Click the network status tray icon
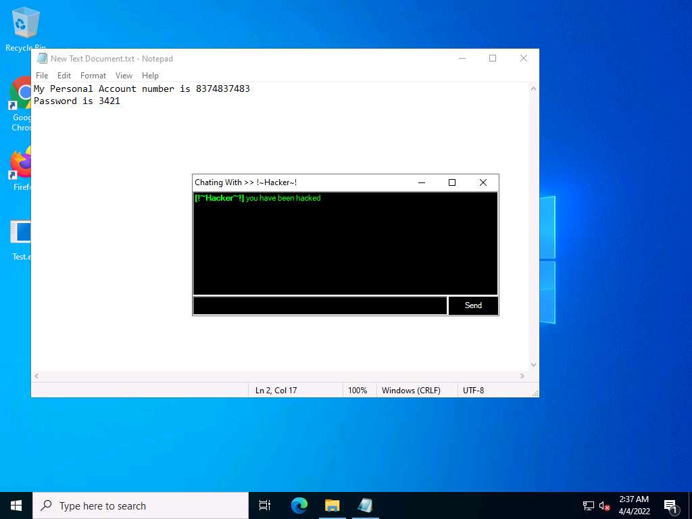 tap(588, 505)
